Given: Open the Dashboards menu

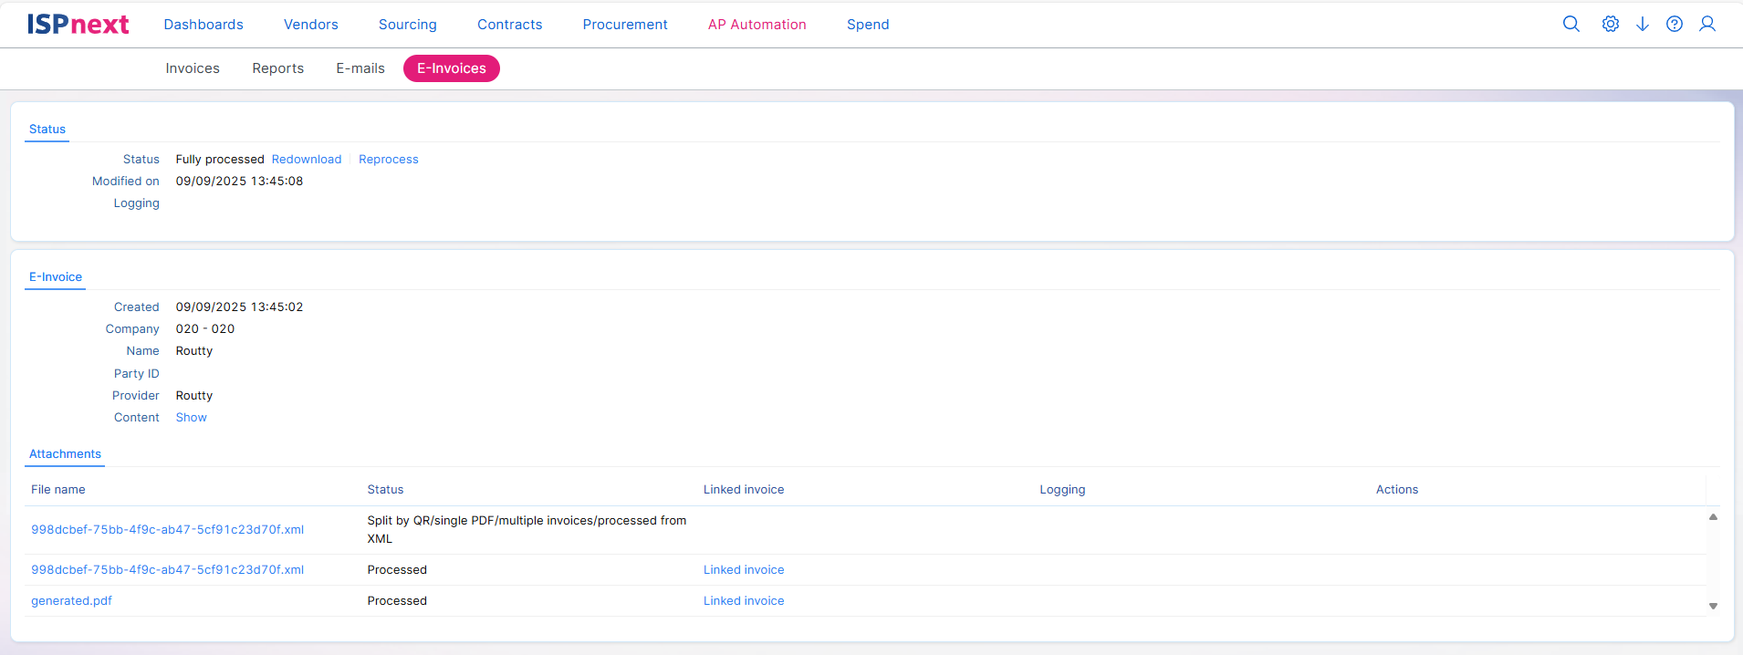Looking at the screenshot, I should 204,25.
